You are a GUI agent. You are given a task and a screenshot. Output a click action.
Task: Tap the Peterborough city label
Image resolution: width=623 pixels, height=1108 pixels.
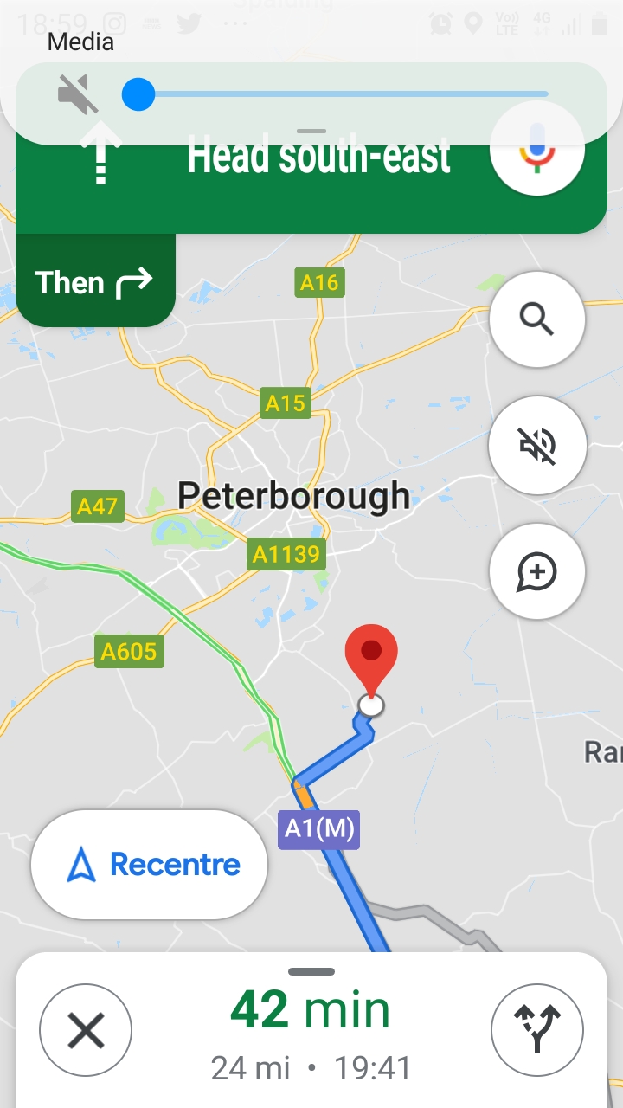[293, 496]
